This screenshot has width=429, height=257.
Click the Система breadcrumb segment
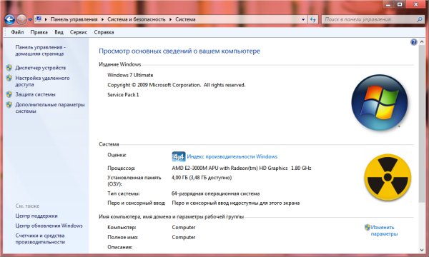185,19
